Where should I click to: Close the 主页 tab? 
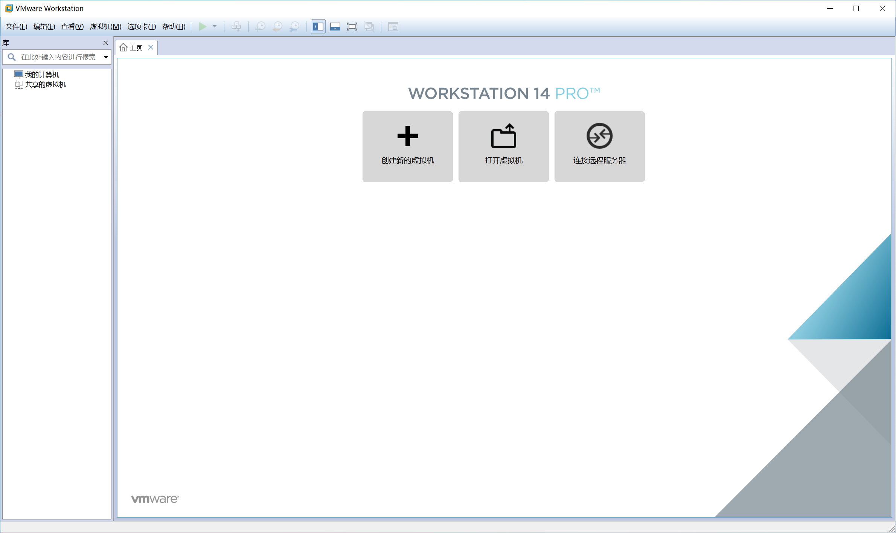coord(151,47)
